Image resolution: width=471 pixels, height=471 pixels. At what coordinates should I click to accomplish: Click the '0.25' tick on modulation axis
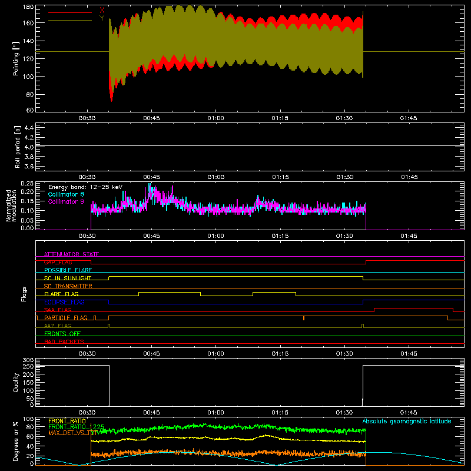coord(27,183)
